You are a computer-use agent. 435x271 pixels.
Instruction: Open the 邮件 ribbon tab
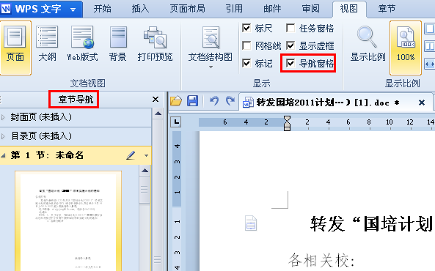click(x=272, y=9)
